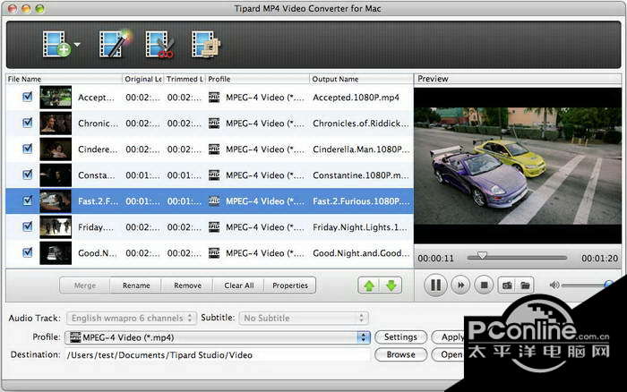Click the Settings button
Image resolution: width=627 pixels, height=392 pixels.
click(400, 337)
